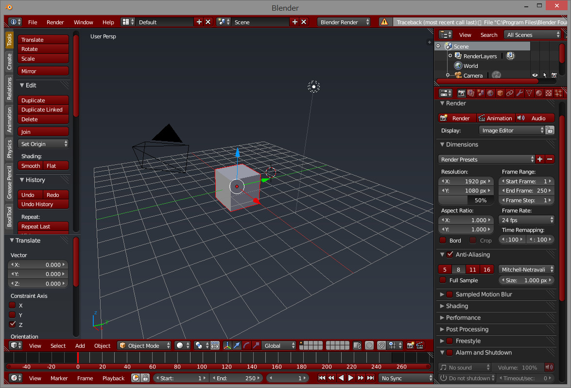Viewport: 571px width, 388px height.
Task: Open the Blender Render engine dropdown
Action: (x=344, y=22)
